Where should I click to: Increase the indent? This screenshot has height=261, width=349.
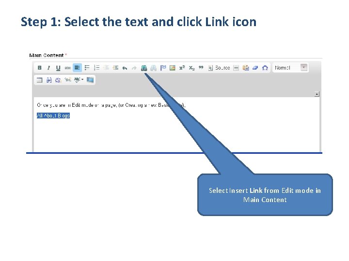pos(115,68)
